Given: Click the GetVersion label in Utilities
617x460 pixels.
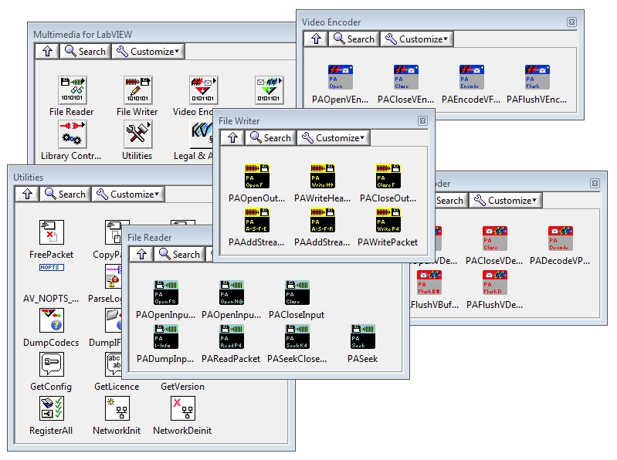Looking at the screenshot, I should [x=182, y=387].
